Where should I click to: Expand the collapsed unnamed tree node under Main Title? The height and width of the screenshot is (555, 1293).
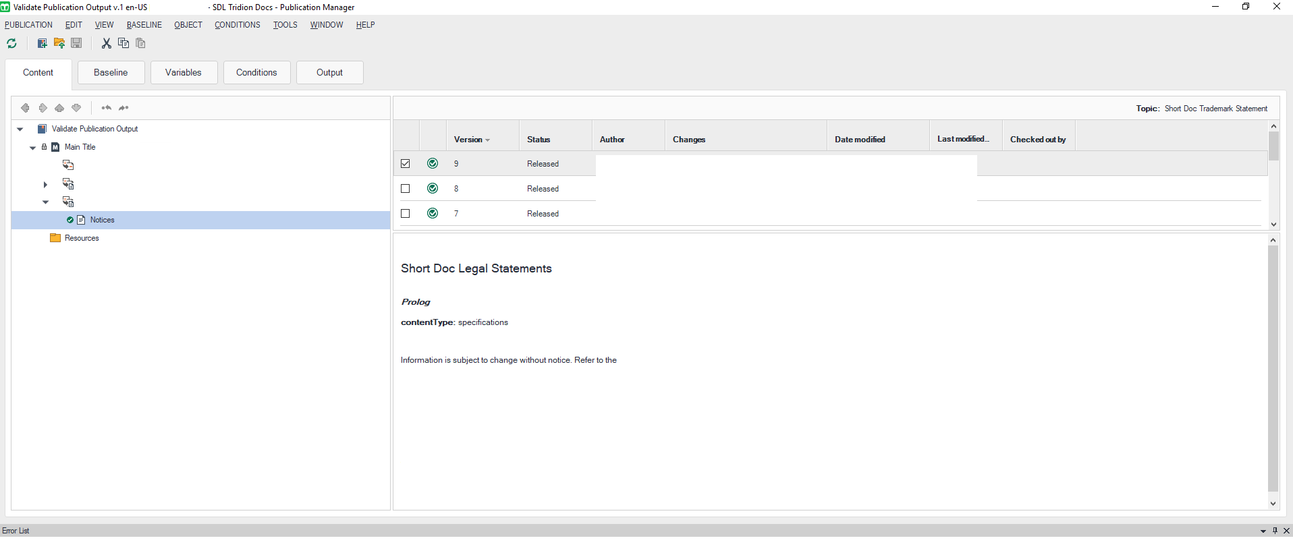pos(45,184)
